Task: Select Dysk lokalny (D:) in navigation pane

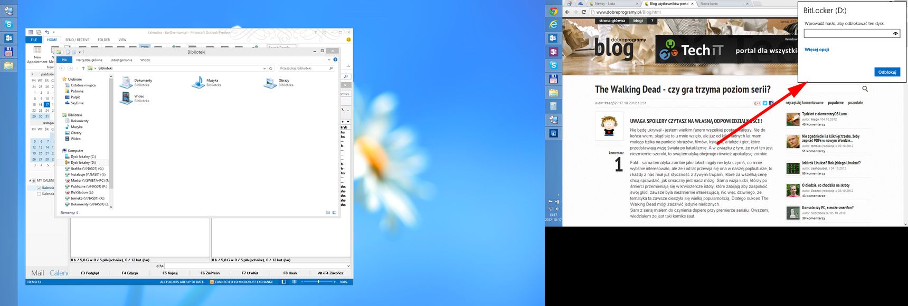Action: [x=83, y=163]
